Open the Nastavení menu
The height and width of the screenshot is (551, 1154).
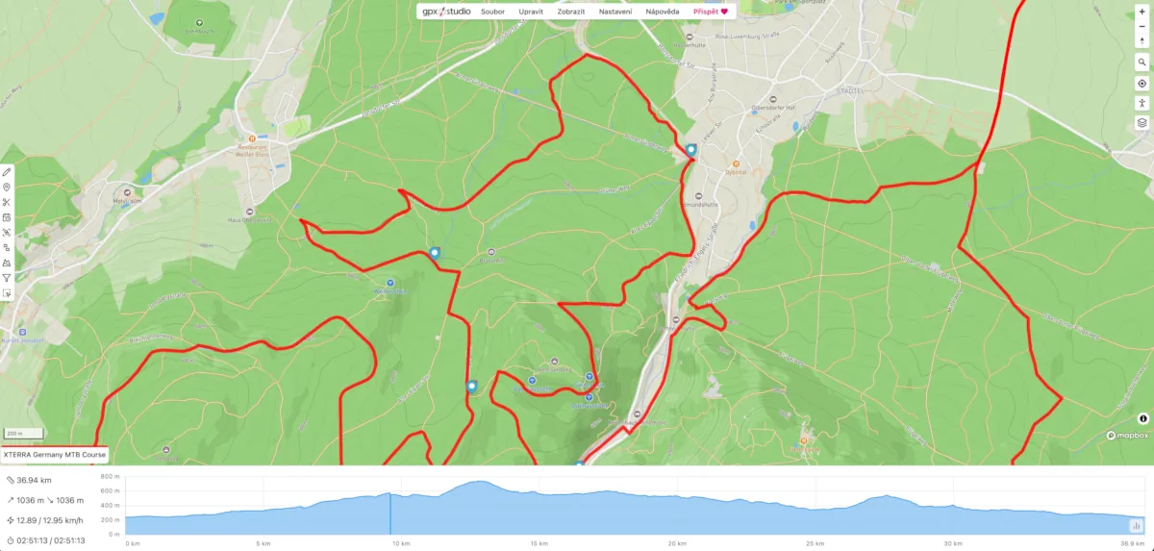(x=615, y=12)
